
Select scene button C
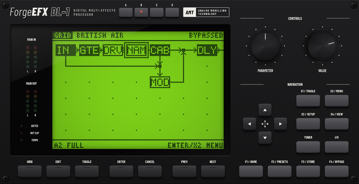(x=157, y=12)
